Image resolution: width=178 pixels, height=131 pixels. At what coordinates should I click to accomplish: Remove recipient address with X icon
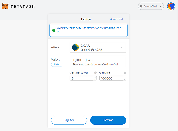pyautogui.click(x=124, y=30)
